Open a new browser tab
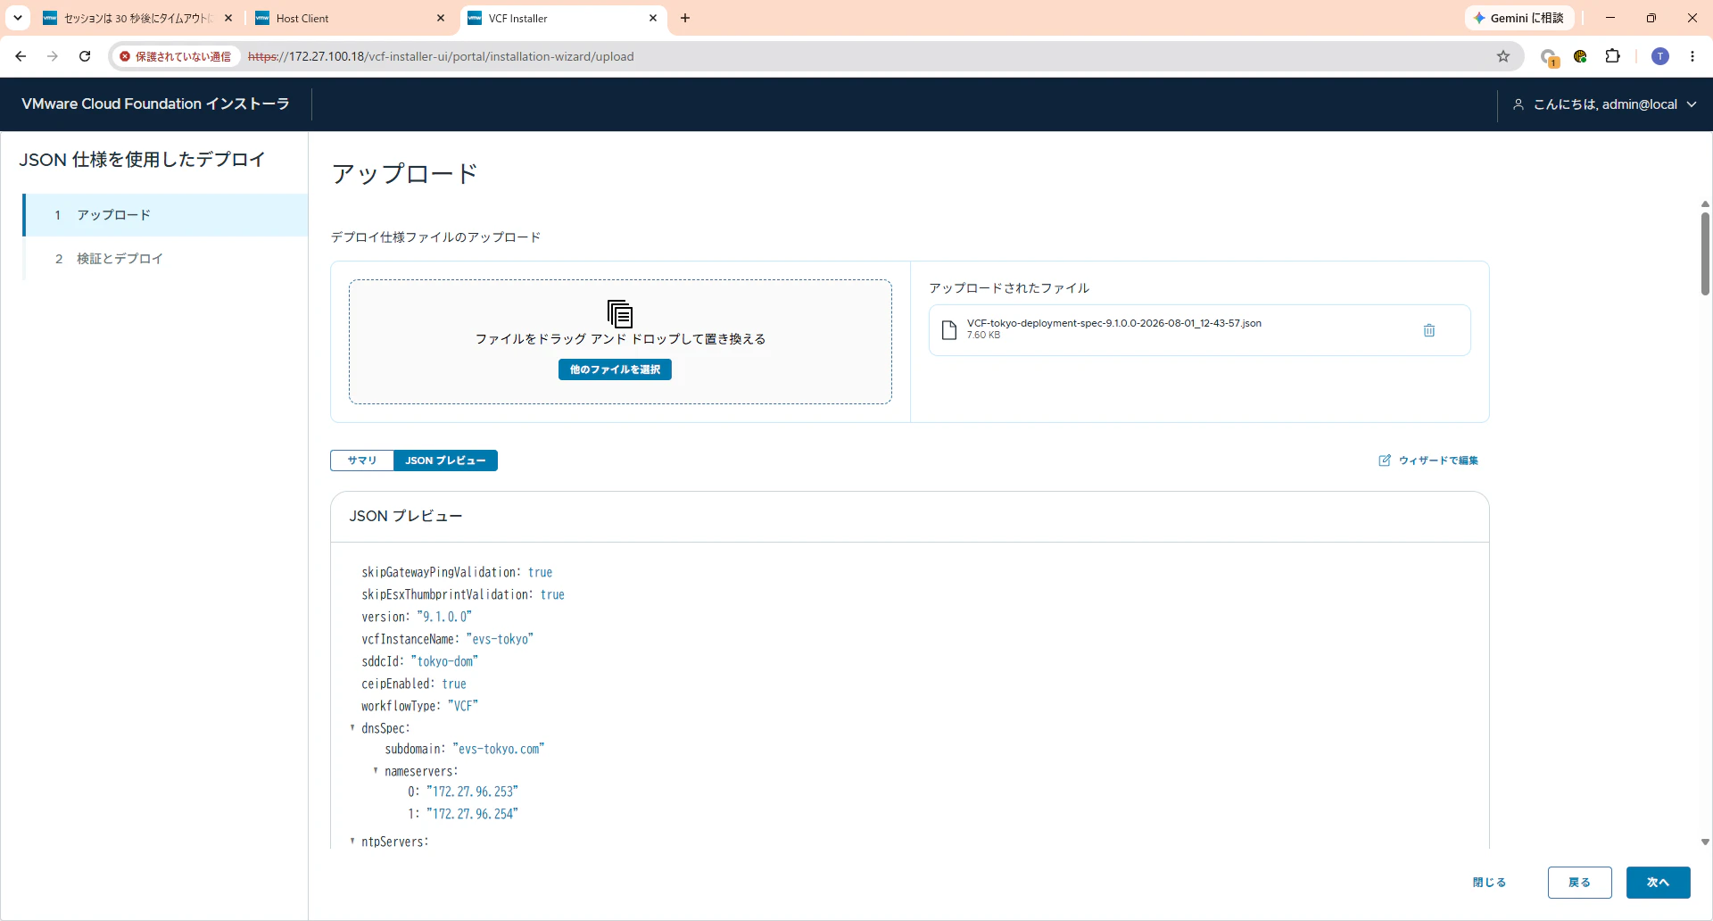 [x=685, y=18]
